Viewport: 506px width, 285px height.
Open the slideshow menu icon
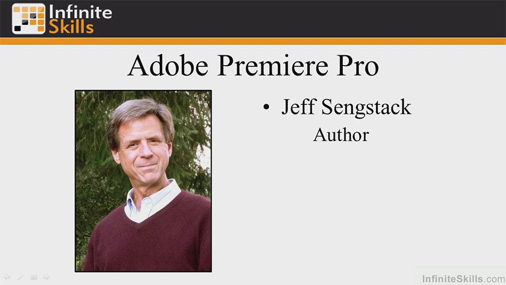(x=33, y=277)
